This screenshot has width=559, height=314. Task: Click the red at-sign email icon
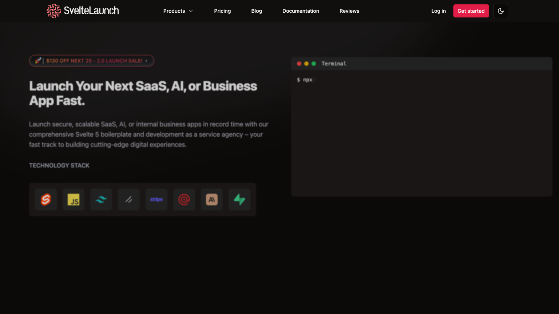coord(184,200)
